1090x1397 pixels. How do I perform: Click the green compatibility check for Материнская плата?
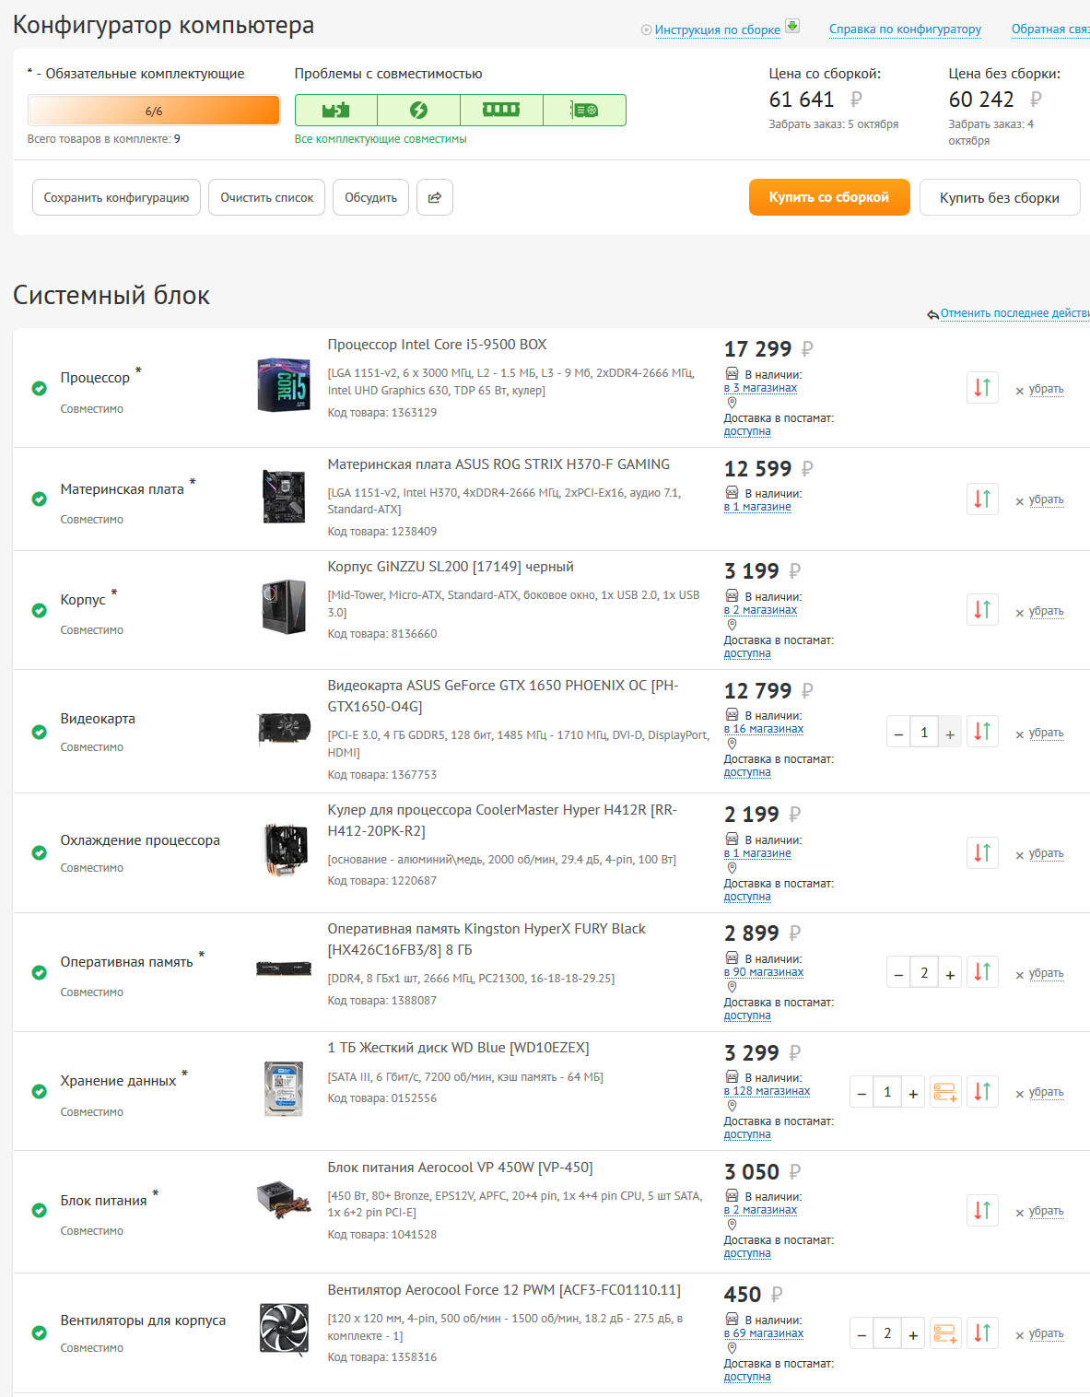coord(40,499)
